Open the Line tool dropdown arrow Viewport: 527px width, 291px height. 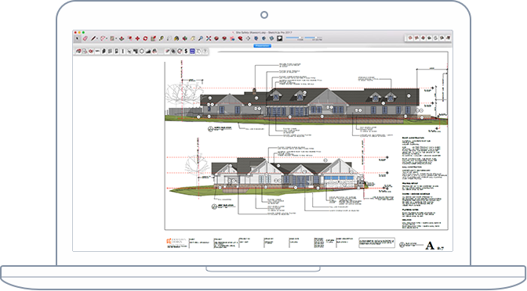(97, 38)
